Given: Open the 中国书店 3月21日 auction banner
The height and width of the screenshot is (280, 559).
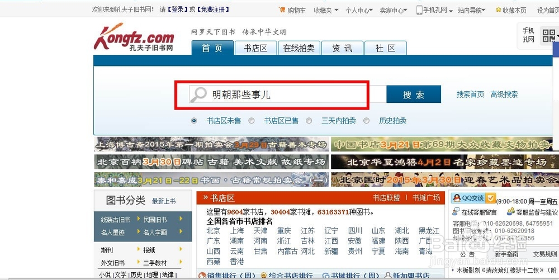Looking at the screenshot, I should 443,144.
